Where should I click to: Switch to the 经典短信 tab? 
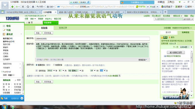pos(186,32)
